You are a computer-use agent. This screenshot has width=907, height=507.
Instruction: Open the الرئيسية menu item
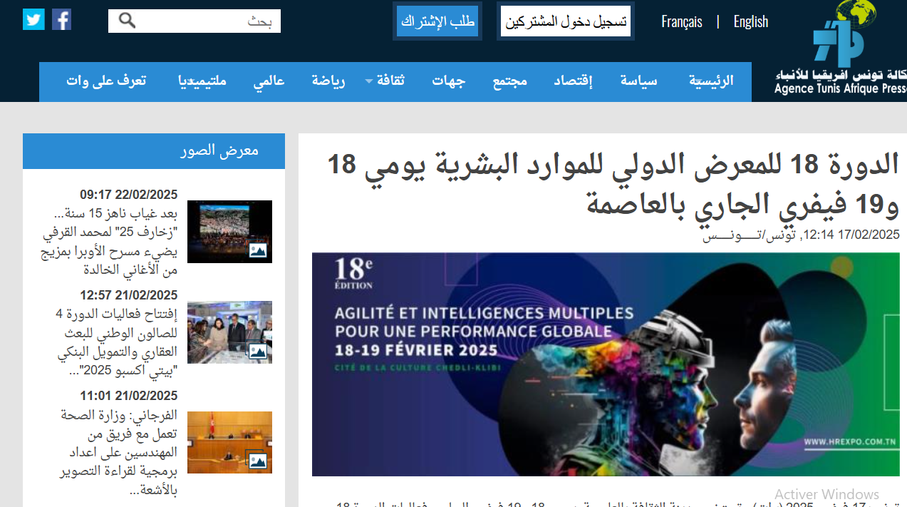710,81
